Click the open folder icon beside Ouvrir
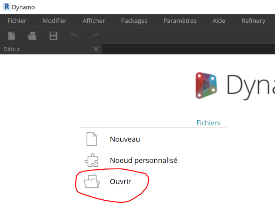The height and width of the screenshot is (217, 275). 92,182
